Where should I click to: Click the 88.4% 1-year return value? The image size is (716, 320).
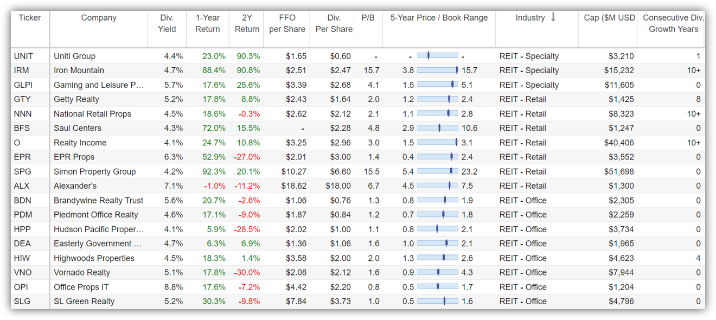point(214,71)
